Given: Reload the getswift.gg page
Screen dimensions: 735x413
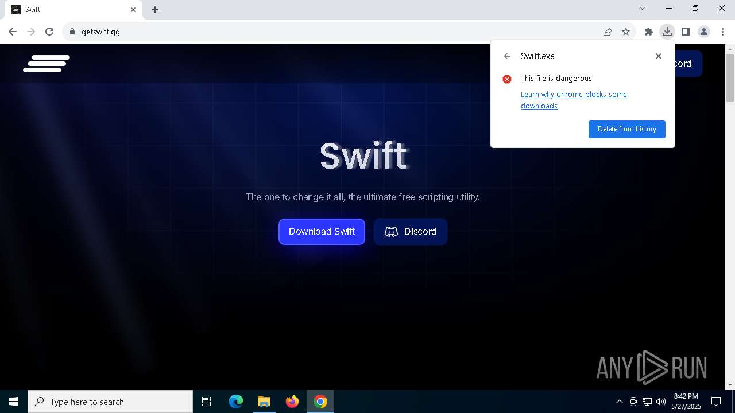Looking at the screenshot, I should tap(49, 32).
